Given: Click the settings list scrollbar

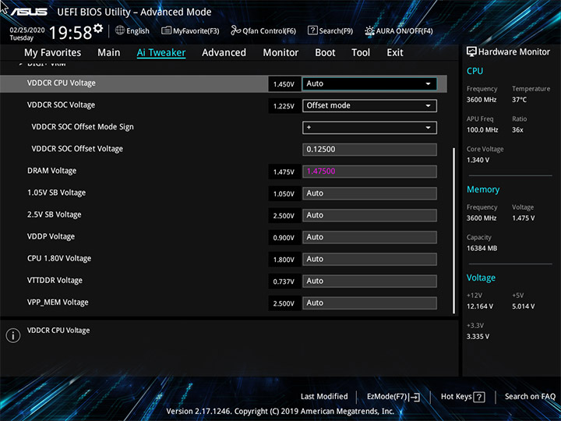Looking at the screenshot, I should tap(453, 231).
